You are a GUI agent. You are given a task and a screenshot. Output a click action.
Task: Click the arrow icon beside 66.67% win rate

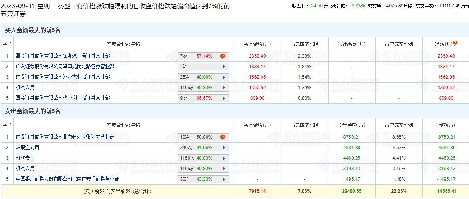(224, 98)
